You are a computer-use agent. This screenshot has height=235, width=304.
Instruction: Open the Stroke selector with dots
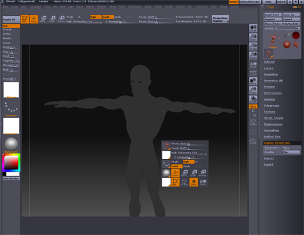[x=11, y=107]
